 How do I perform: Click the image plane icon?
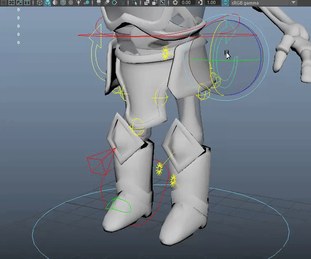(19, 2)
